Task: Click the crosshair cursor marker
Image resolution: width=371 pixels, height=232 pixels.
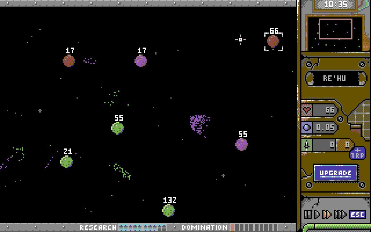Action: tap(241, 40)
